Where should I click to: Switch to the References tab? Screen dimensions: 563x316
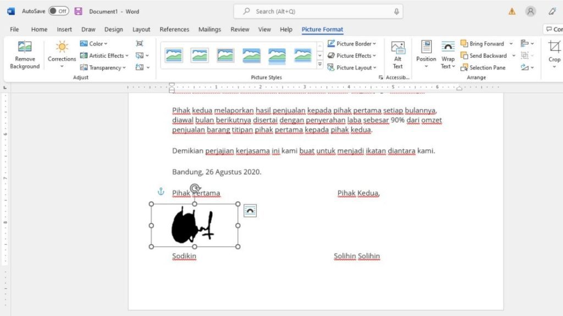coord(174,30)
